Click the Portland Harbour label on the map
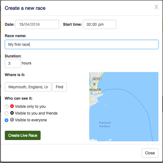The width and height of the screenshot is (163, 163). [105, 124]
